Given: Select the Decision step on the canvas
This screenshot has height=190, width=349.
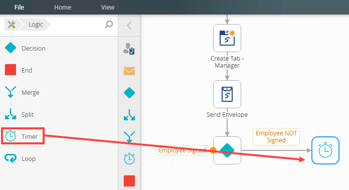Looking at the screenshot, I should click(x=227, y=150).
